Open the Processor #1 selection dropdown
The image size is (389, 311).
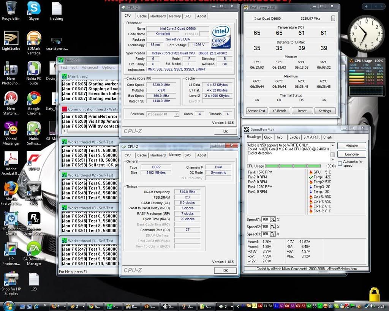pos(163,114)
